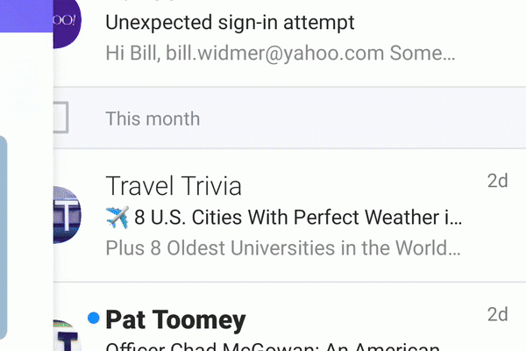Image resolution: width=526 pixels, height=351 pixels.
Task: Open the Officer Chad McGowan email subject
Action: pos(272,347)
